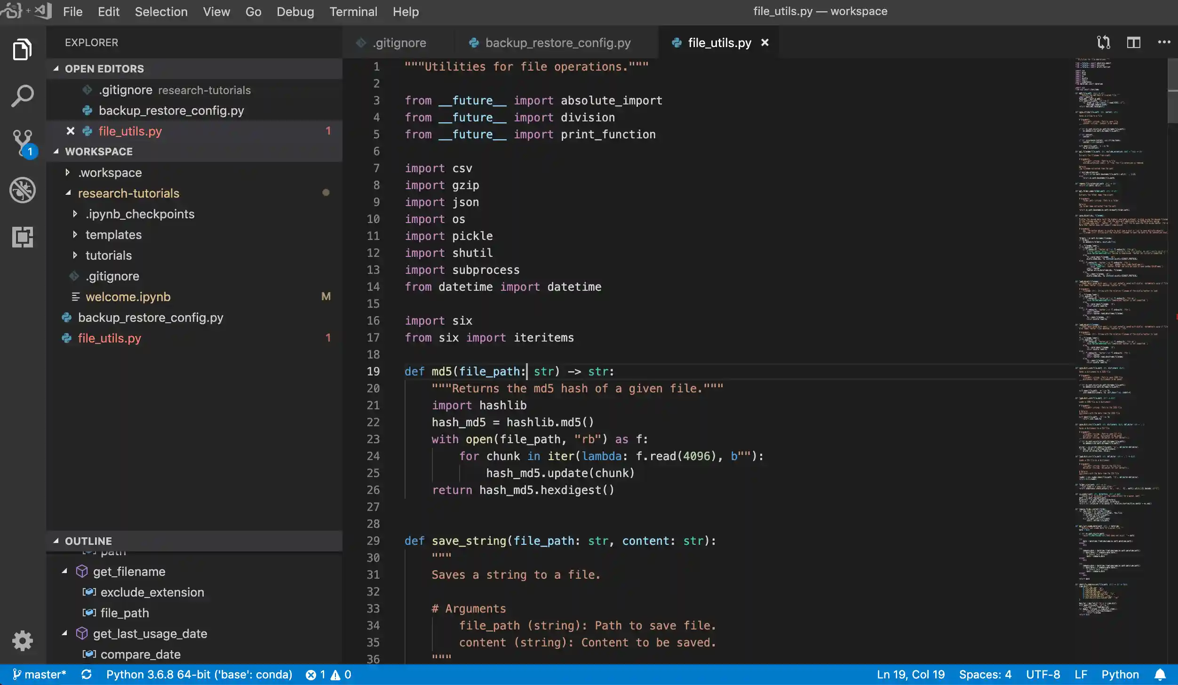Open the notifications bell in status bar
1178x685 pixels.
(x=1160, y=675)
